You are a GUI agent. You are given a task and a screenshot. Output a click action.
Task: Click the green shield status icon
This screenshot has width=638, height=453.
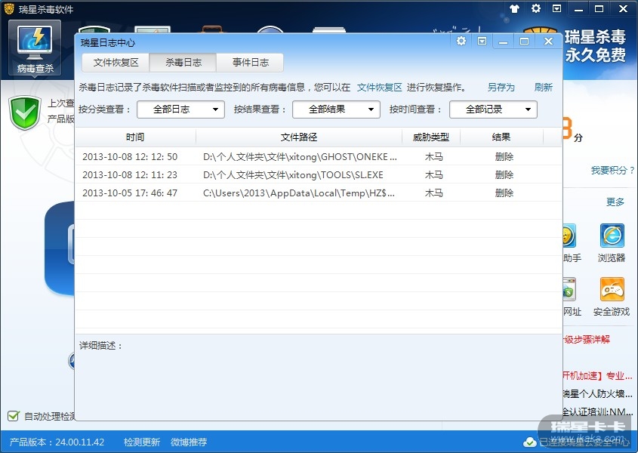[x=25, y=112]
